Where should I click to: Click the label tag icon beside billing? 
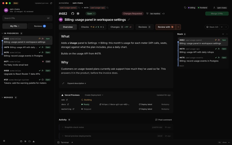click(185, 8)
